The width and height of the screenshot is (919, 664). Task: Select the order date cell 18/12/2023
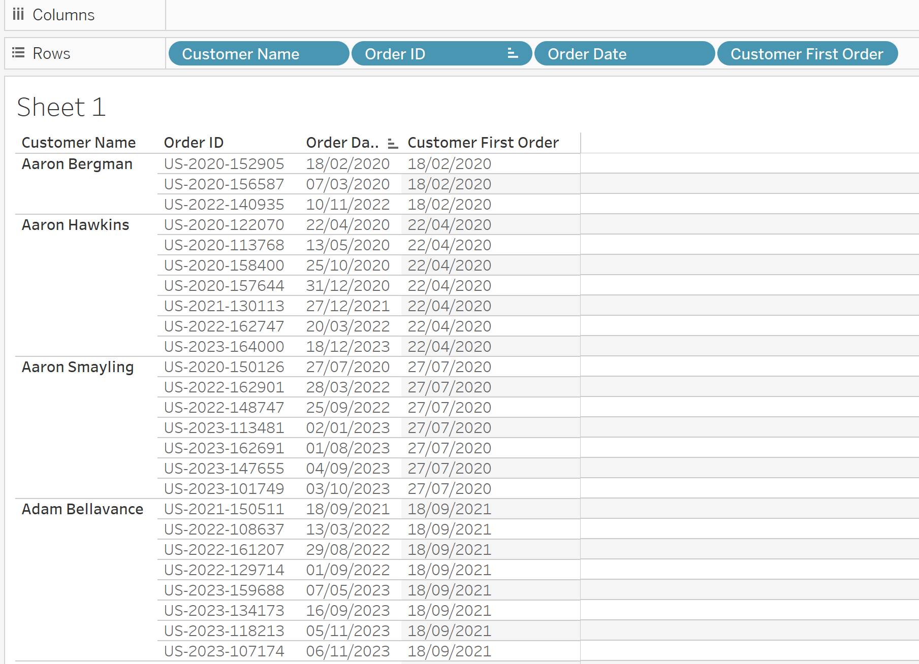(348, 346)
